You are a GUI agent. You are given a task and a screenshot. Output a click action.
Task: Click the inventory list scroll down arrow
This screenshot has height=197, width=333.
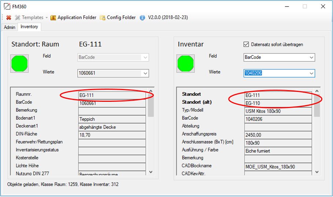(317, 172)
